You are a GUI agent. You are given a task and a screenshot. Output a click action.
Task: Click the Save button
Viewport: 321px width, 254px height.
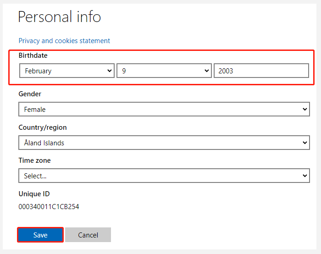(x=40, y=235)
